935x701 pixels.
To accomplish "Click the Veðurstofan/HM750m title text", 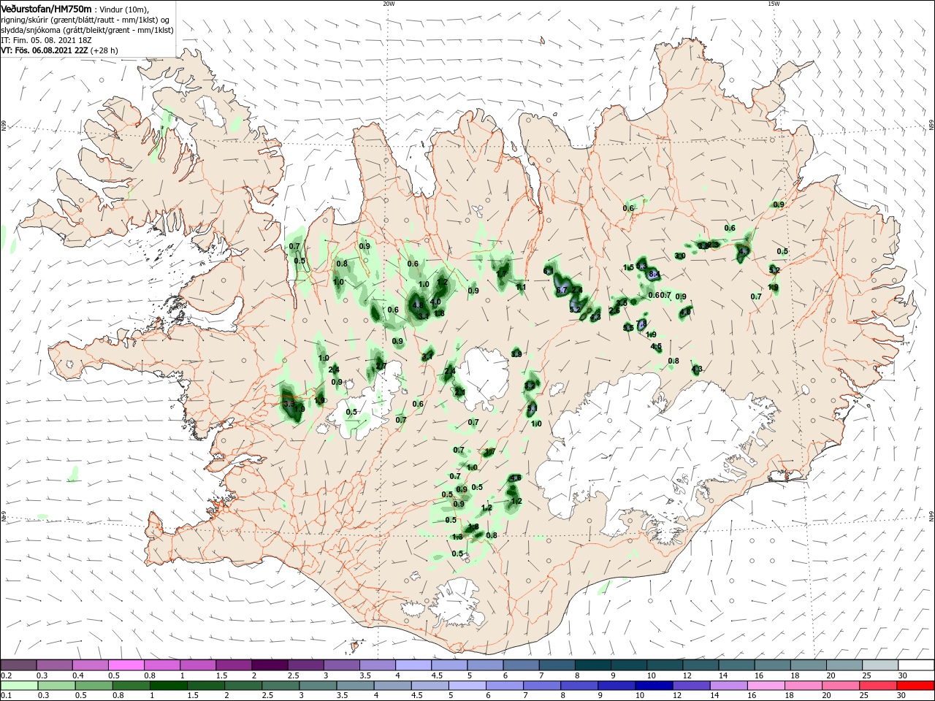I will click(x=46, y=8).
